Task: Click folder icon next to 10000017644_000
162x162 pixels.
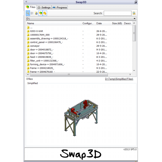Action: 28,35
